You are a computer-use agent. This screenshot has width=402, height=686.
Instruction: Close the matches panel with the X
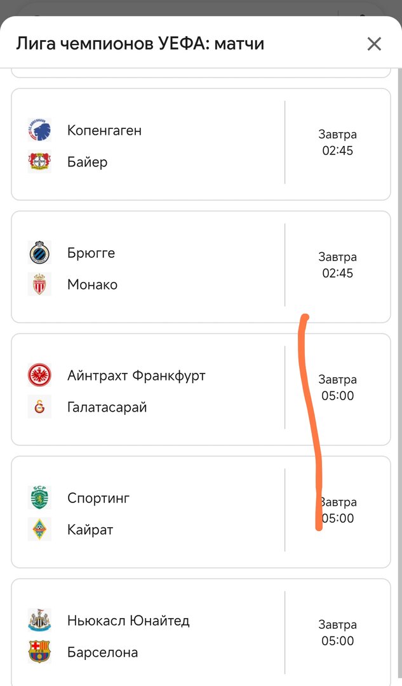[x=373, y=43]
